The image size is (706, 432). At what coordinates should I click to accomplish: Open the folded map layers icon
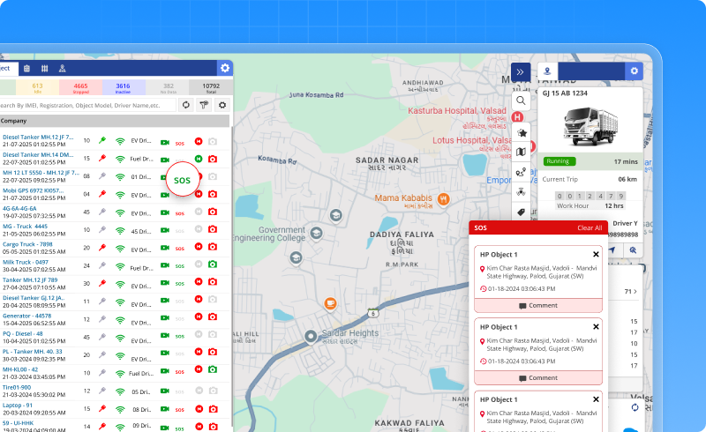(521, 151)
